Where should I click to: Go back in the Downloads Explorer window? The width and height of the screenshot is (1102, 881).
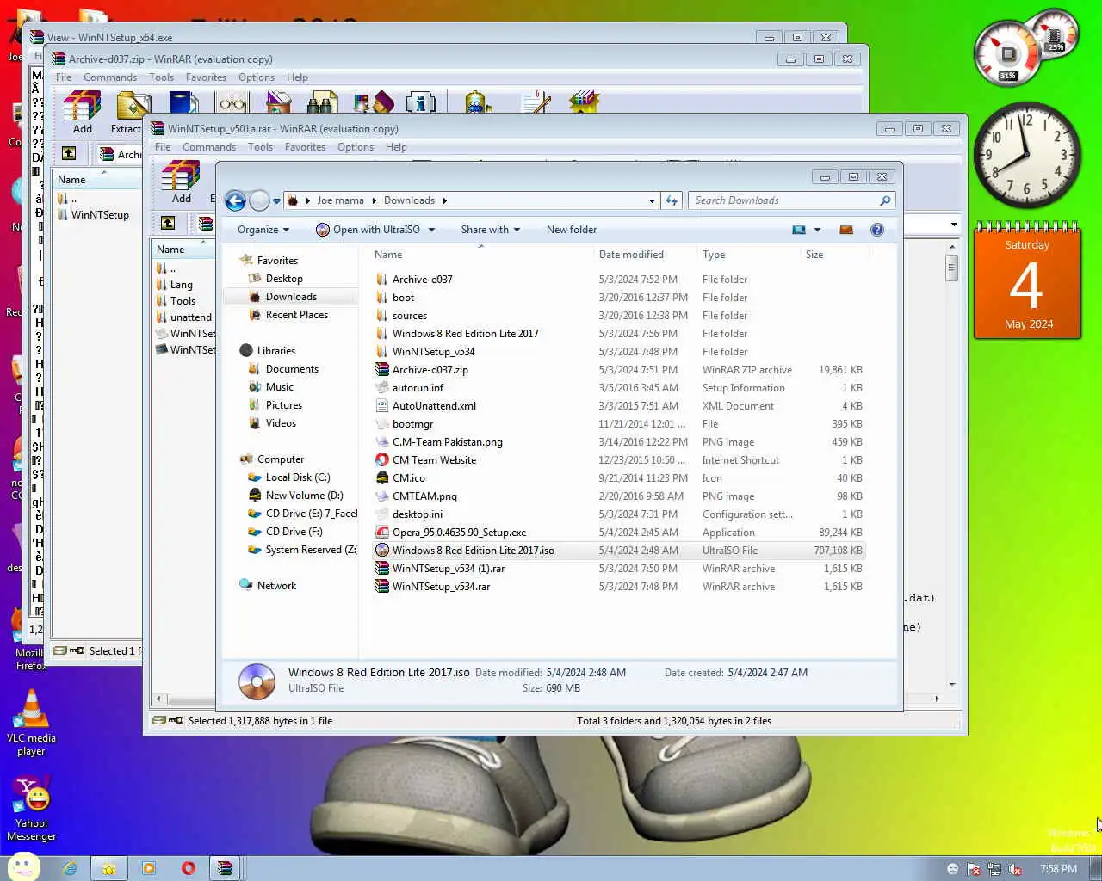[x=235, y=200]
